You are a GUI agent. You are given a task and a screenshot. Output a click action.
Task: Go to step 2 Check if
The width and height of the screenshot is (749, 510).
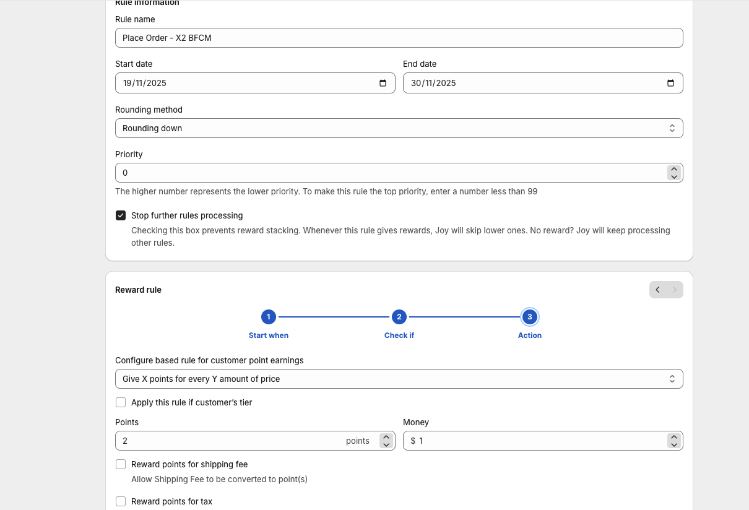[399, 317]
